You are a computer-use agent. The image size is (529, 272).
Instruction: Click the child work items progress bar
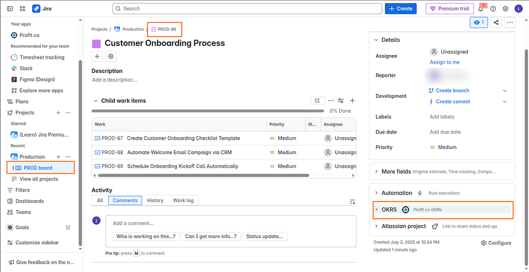click(208, 111)
